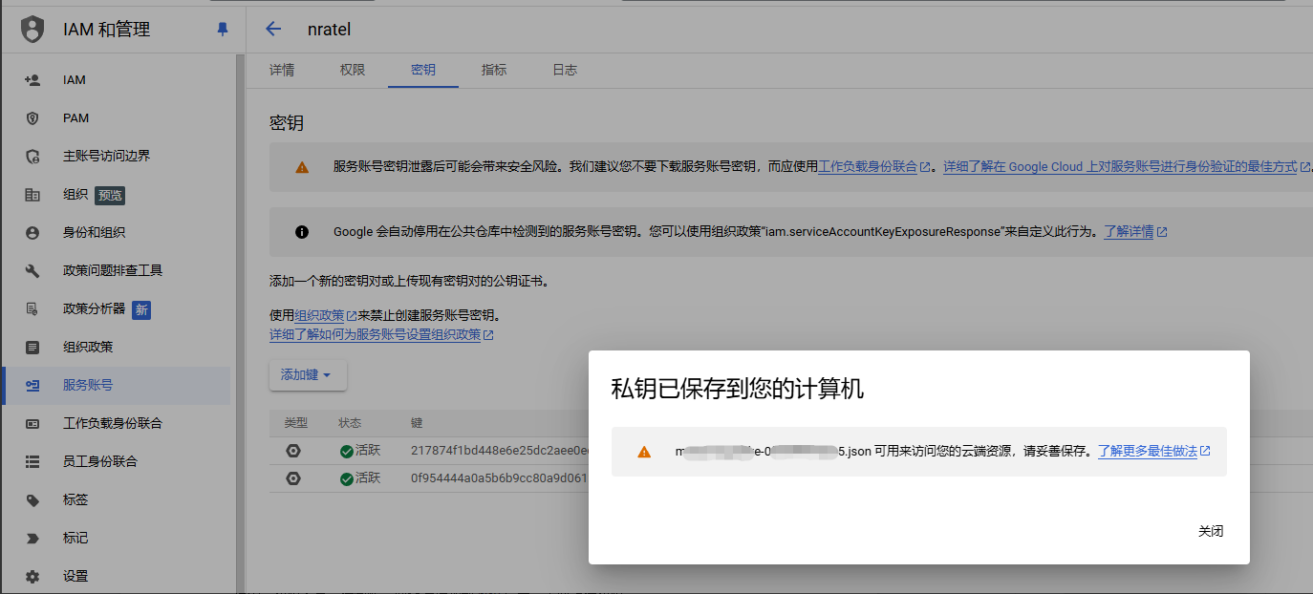Image resolution: width=1313 pixels, height=594 pixels.
Task: Click the 身份和组织 person sidebar icon
Action: coord(32,233)
